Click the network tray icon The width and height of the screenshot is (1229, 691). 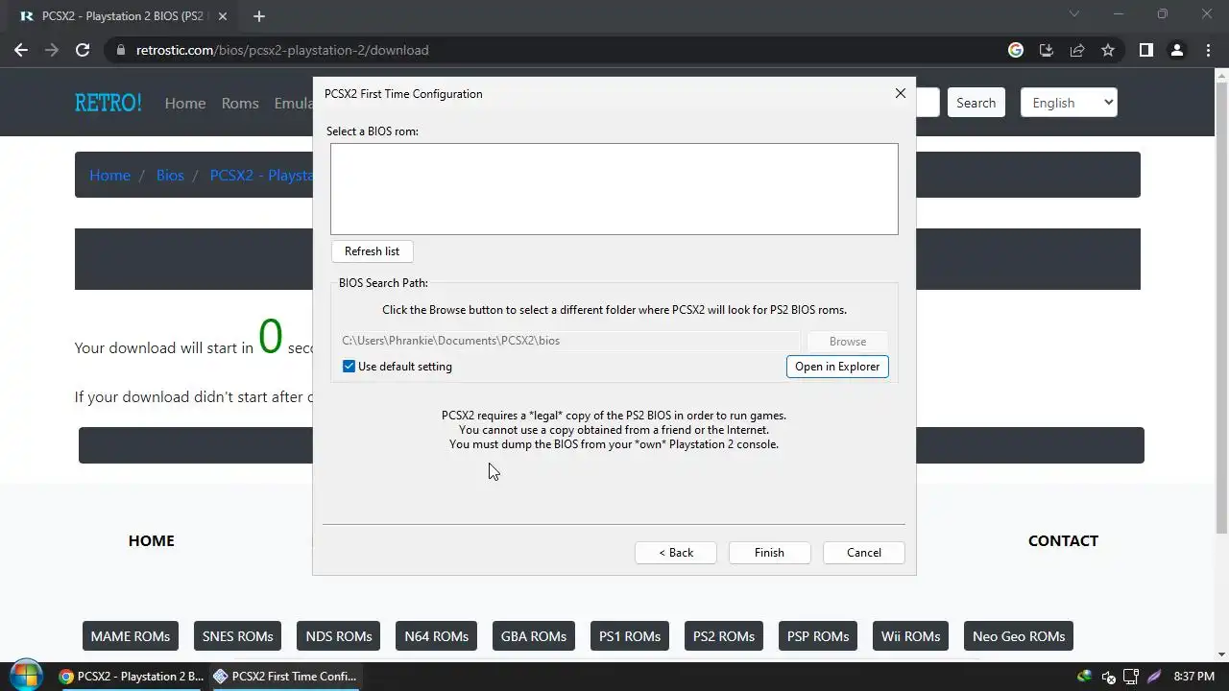coord(1131,677)
